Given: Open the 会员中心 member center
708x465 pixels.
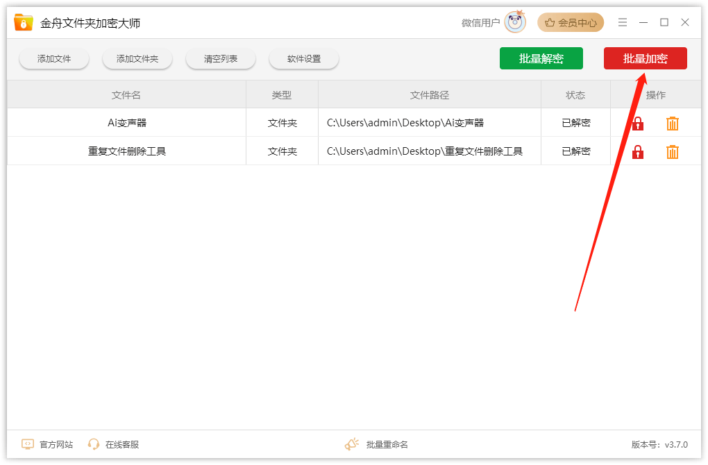Looking at the screenshot, I should (x=571, y=23).
